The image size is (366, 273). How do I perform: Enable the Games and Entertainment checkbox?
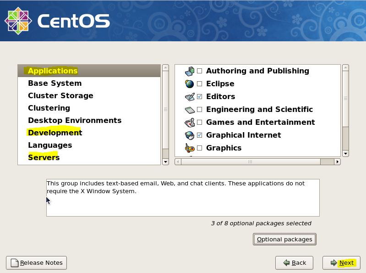[x=200, y=122]
